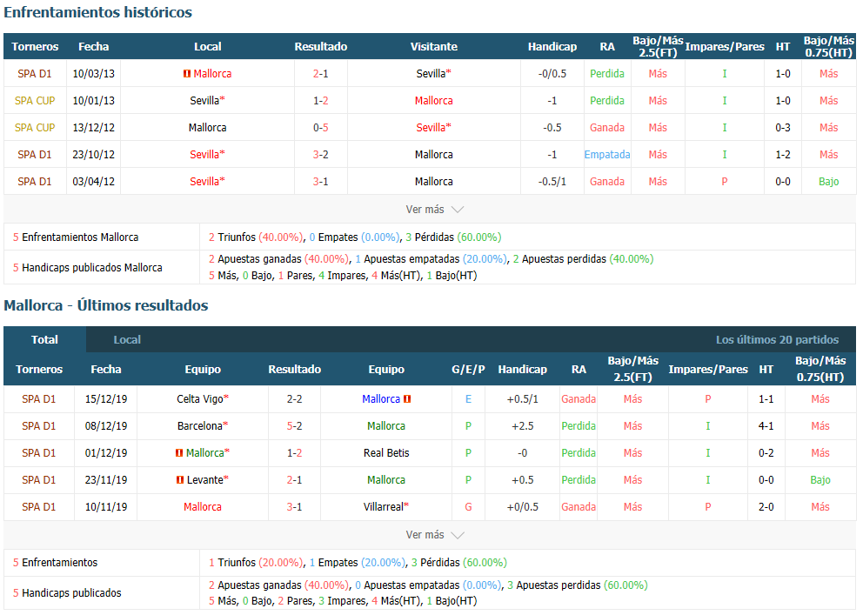Click red card icon next to Mallorca on 15/12/19

[407, 398]
